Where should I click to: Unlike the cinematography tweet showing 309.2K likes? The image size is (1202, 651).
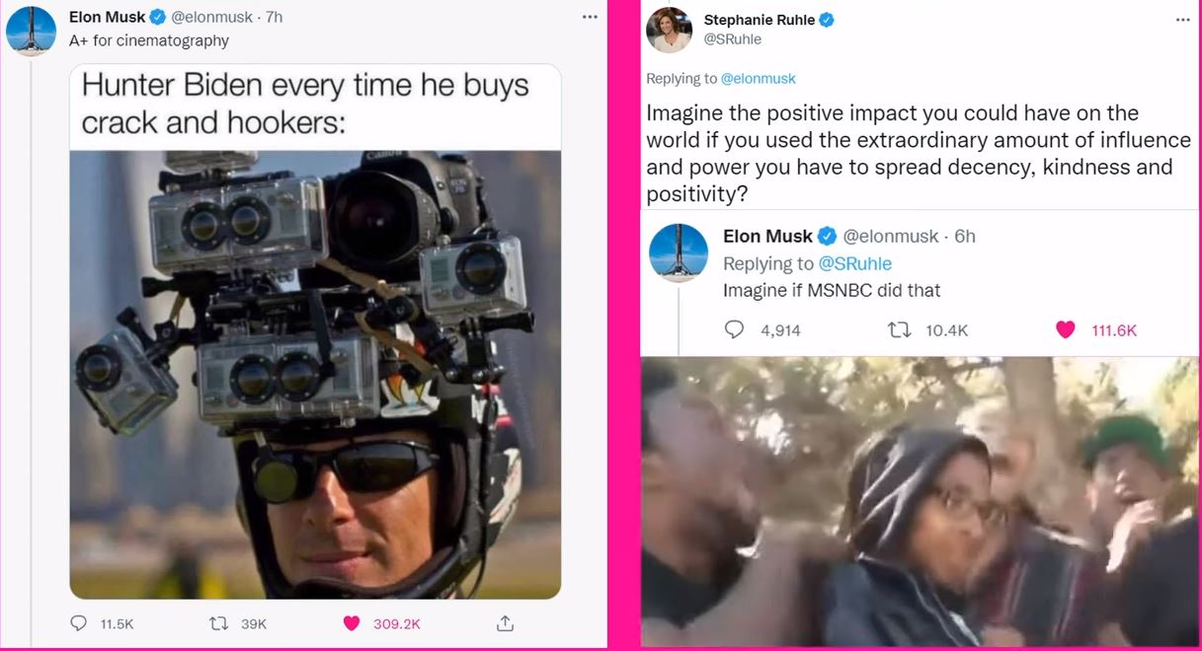351,623
